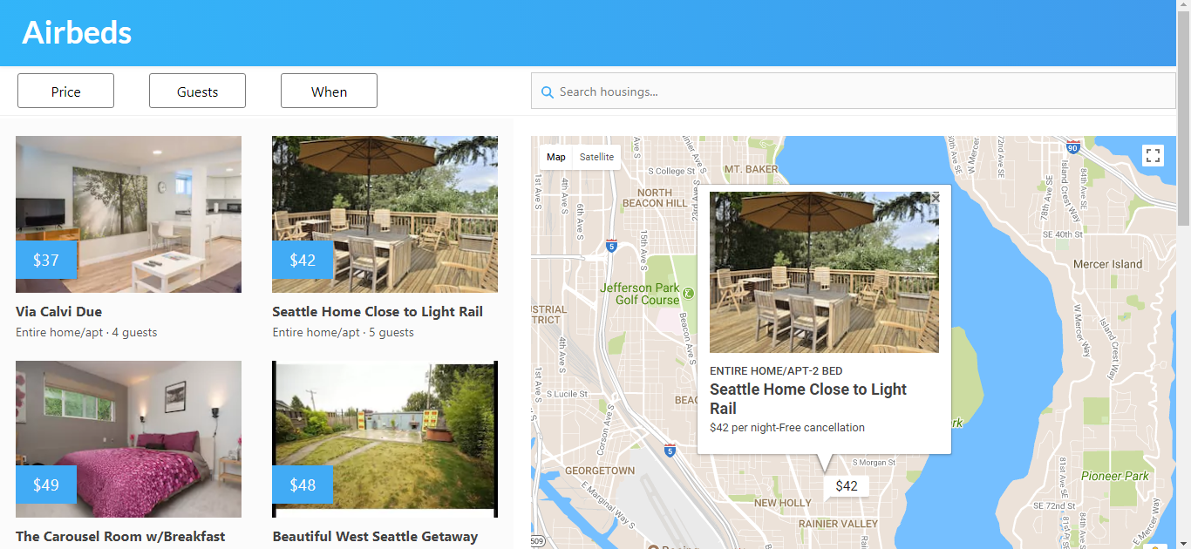This screenshot has height=549, width=1191.
Task: Click '$42 per night-Free cancellation' text
Action: 787,428
